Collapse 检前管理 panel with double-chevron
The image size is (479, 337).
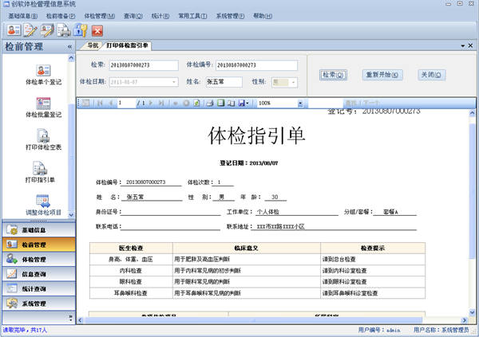click(69, 47)
